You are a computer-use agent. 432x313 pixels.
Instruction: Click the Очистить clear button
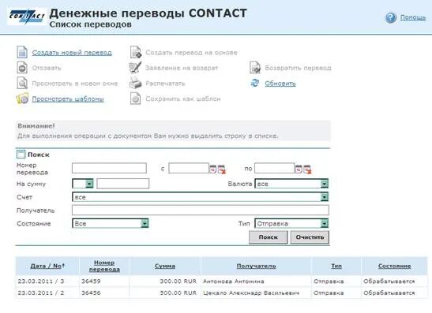pyautogui.click(x=310, y=237)
